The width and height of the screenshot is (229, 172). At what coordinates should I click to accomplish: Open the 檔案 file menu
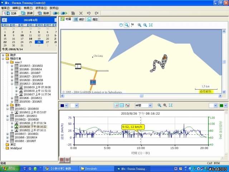click(5, 8)
